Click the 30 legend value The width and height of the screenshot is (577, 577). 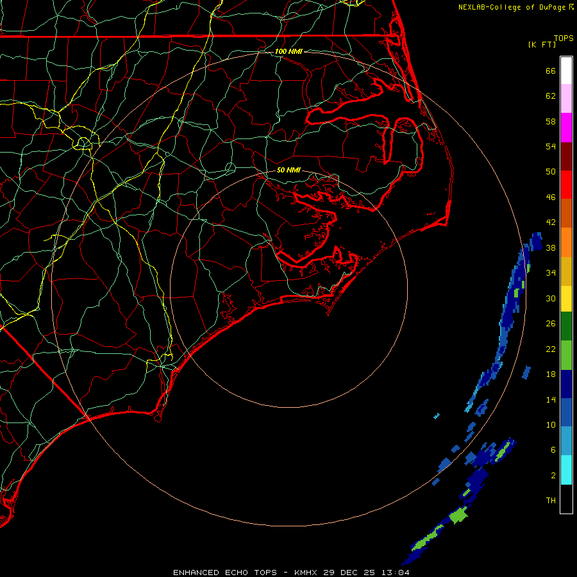tap(551, 298)
